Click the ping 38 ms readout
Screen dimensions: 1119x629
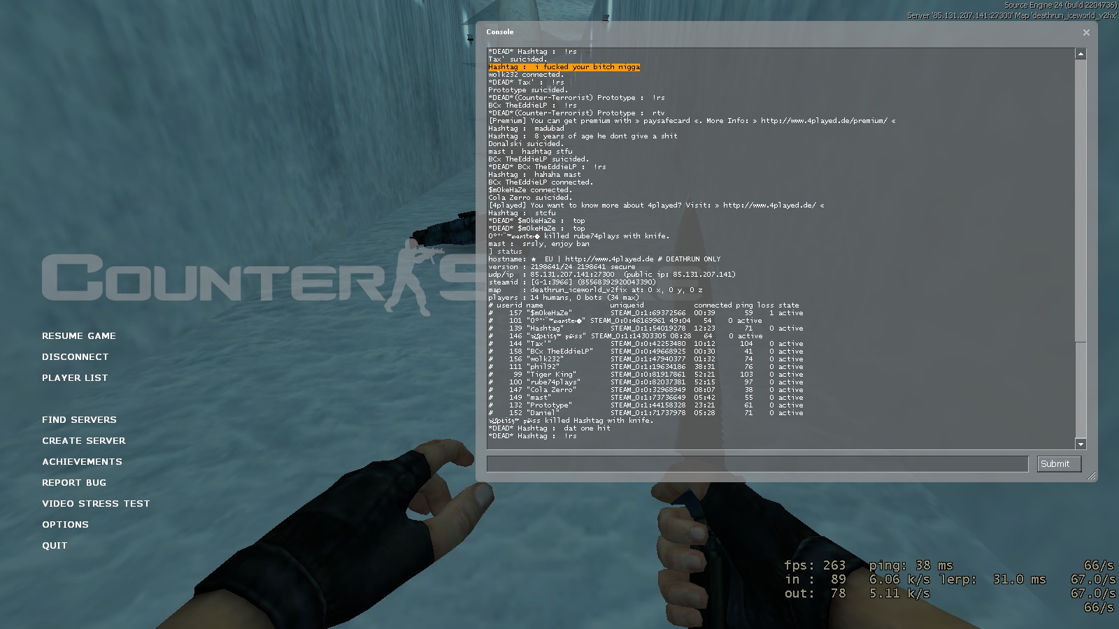(x=911, y=565)
